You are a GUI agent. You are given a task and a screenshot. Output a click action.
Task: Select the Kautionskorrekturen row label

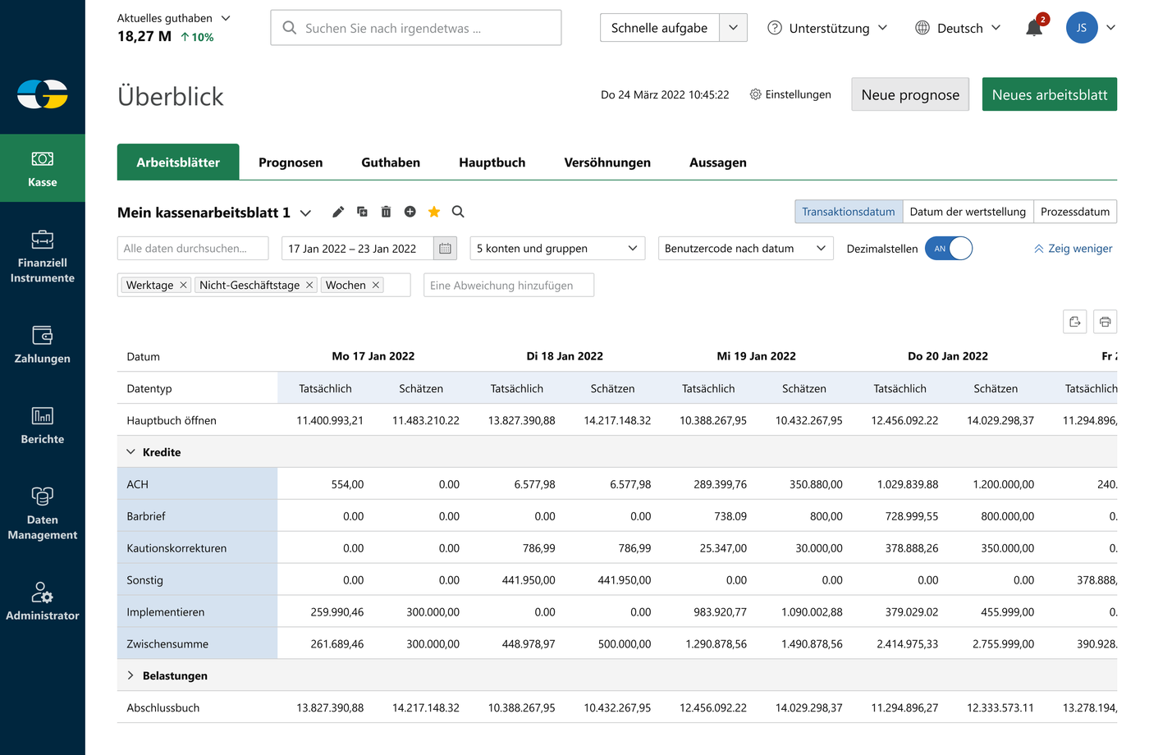pos(197,548)
